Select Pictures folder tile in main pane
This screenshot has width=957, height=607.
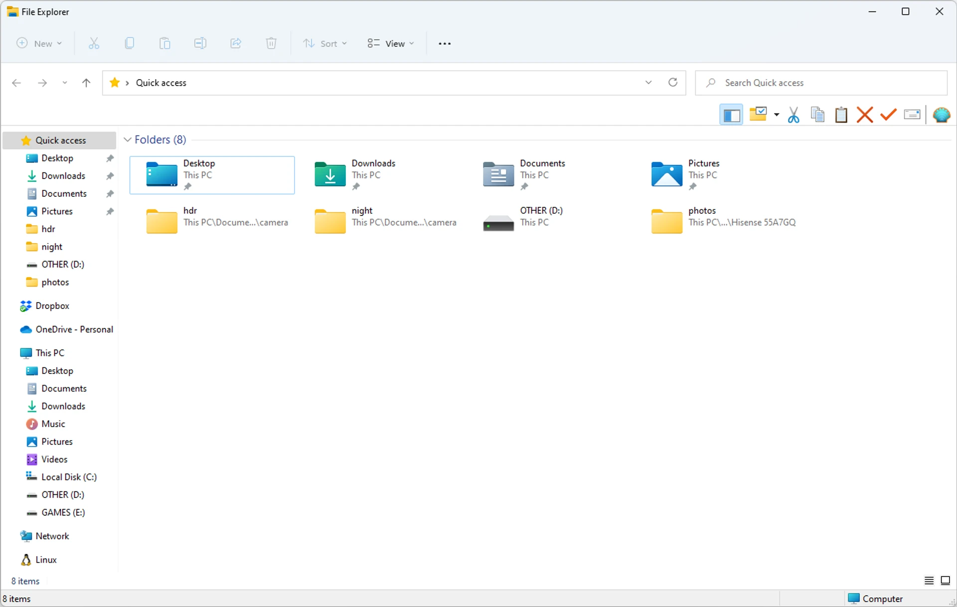[x=718, y=175]
